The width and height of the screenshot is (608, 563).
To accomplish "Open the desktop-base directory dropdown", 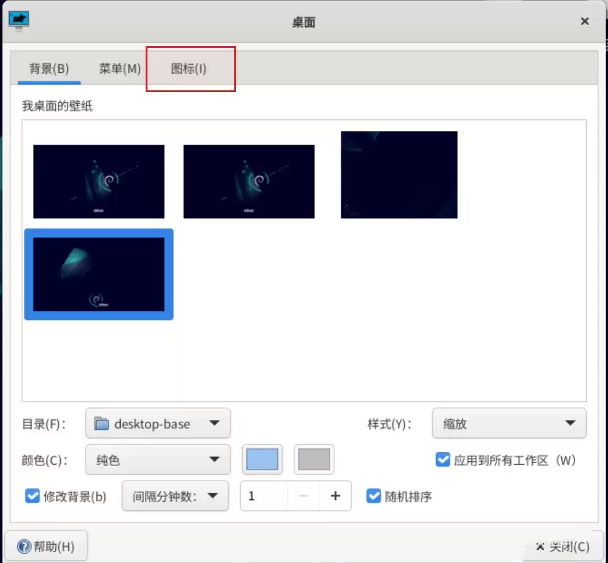I will [158, 423].
